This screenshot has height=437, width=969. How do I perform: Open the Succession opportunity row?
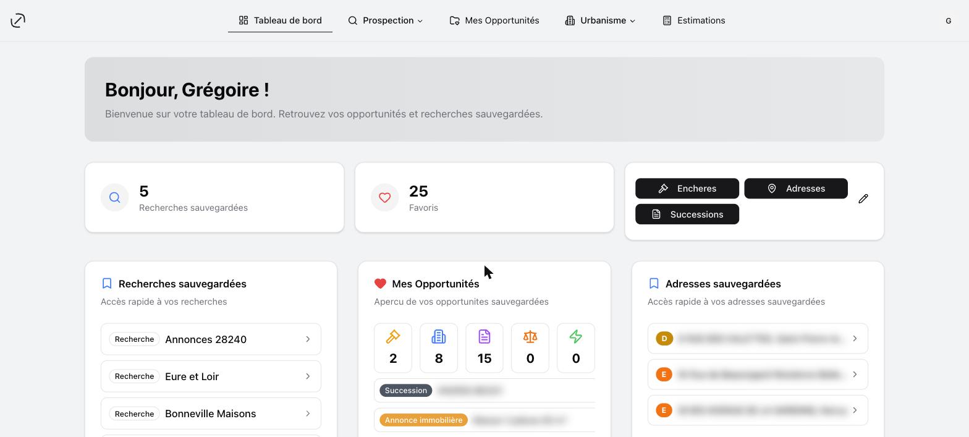point(485,391)
